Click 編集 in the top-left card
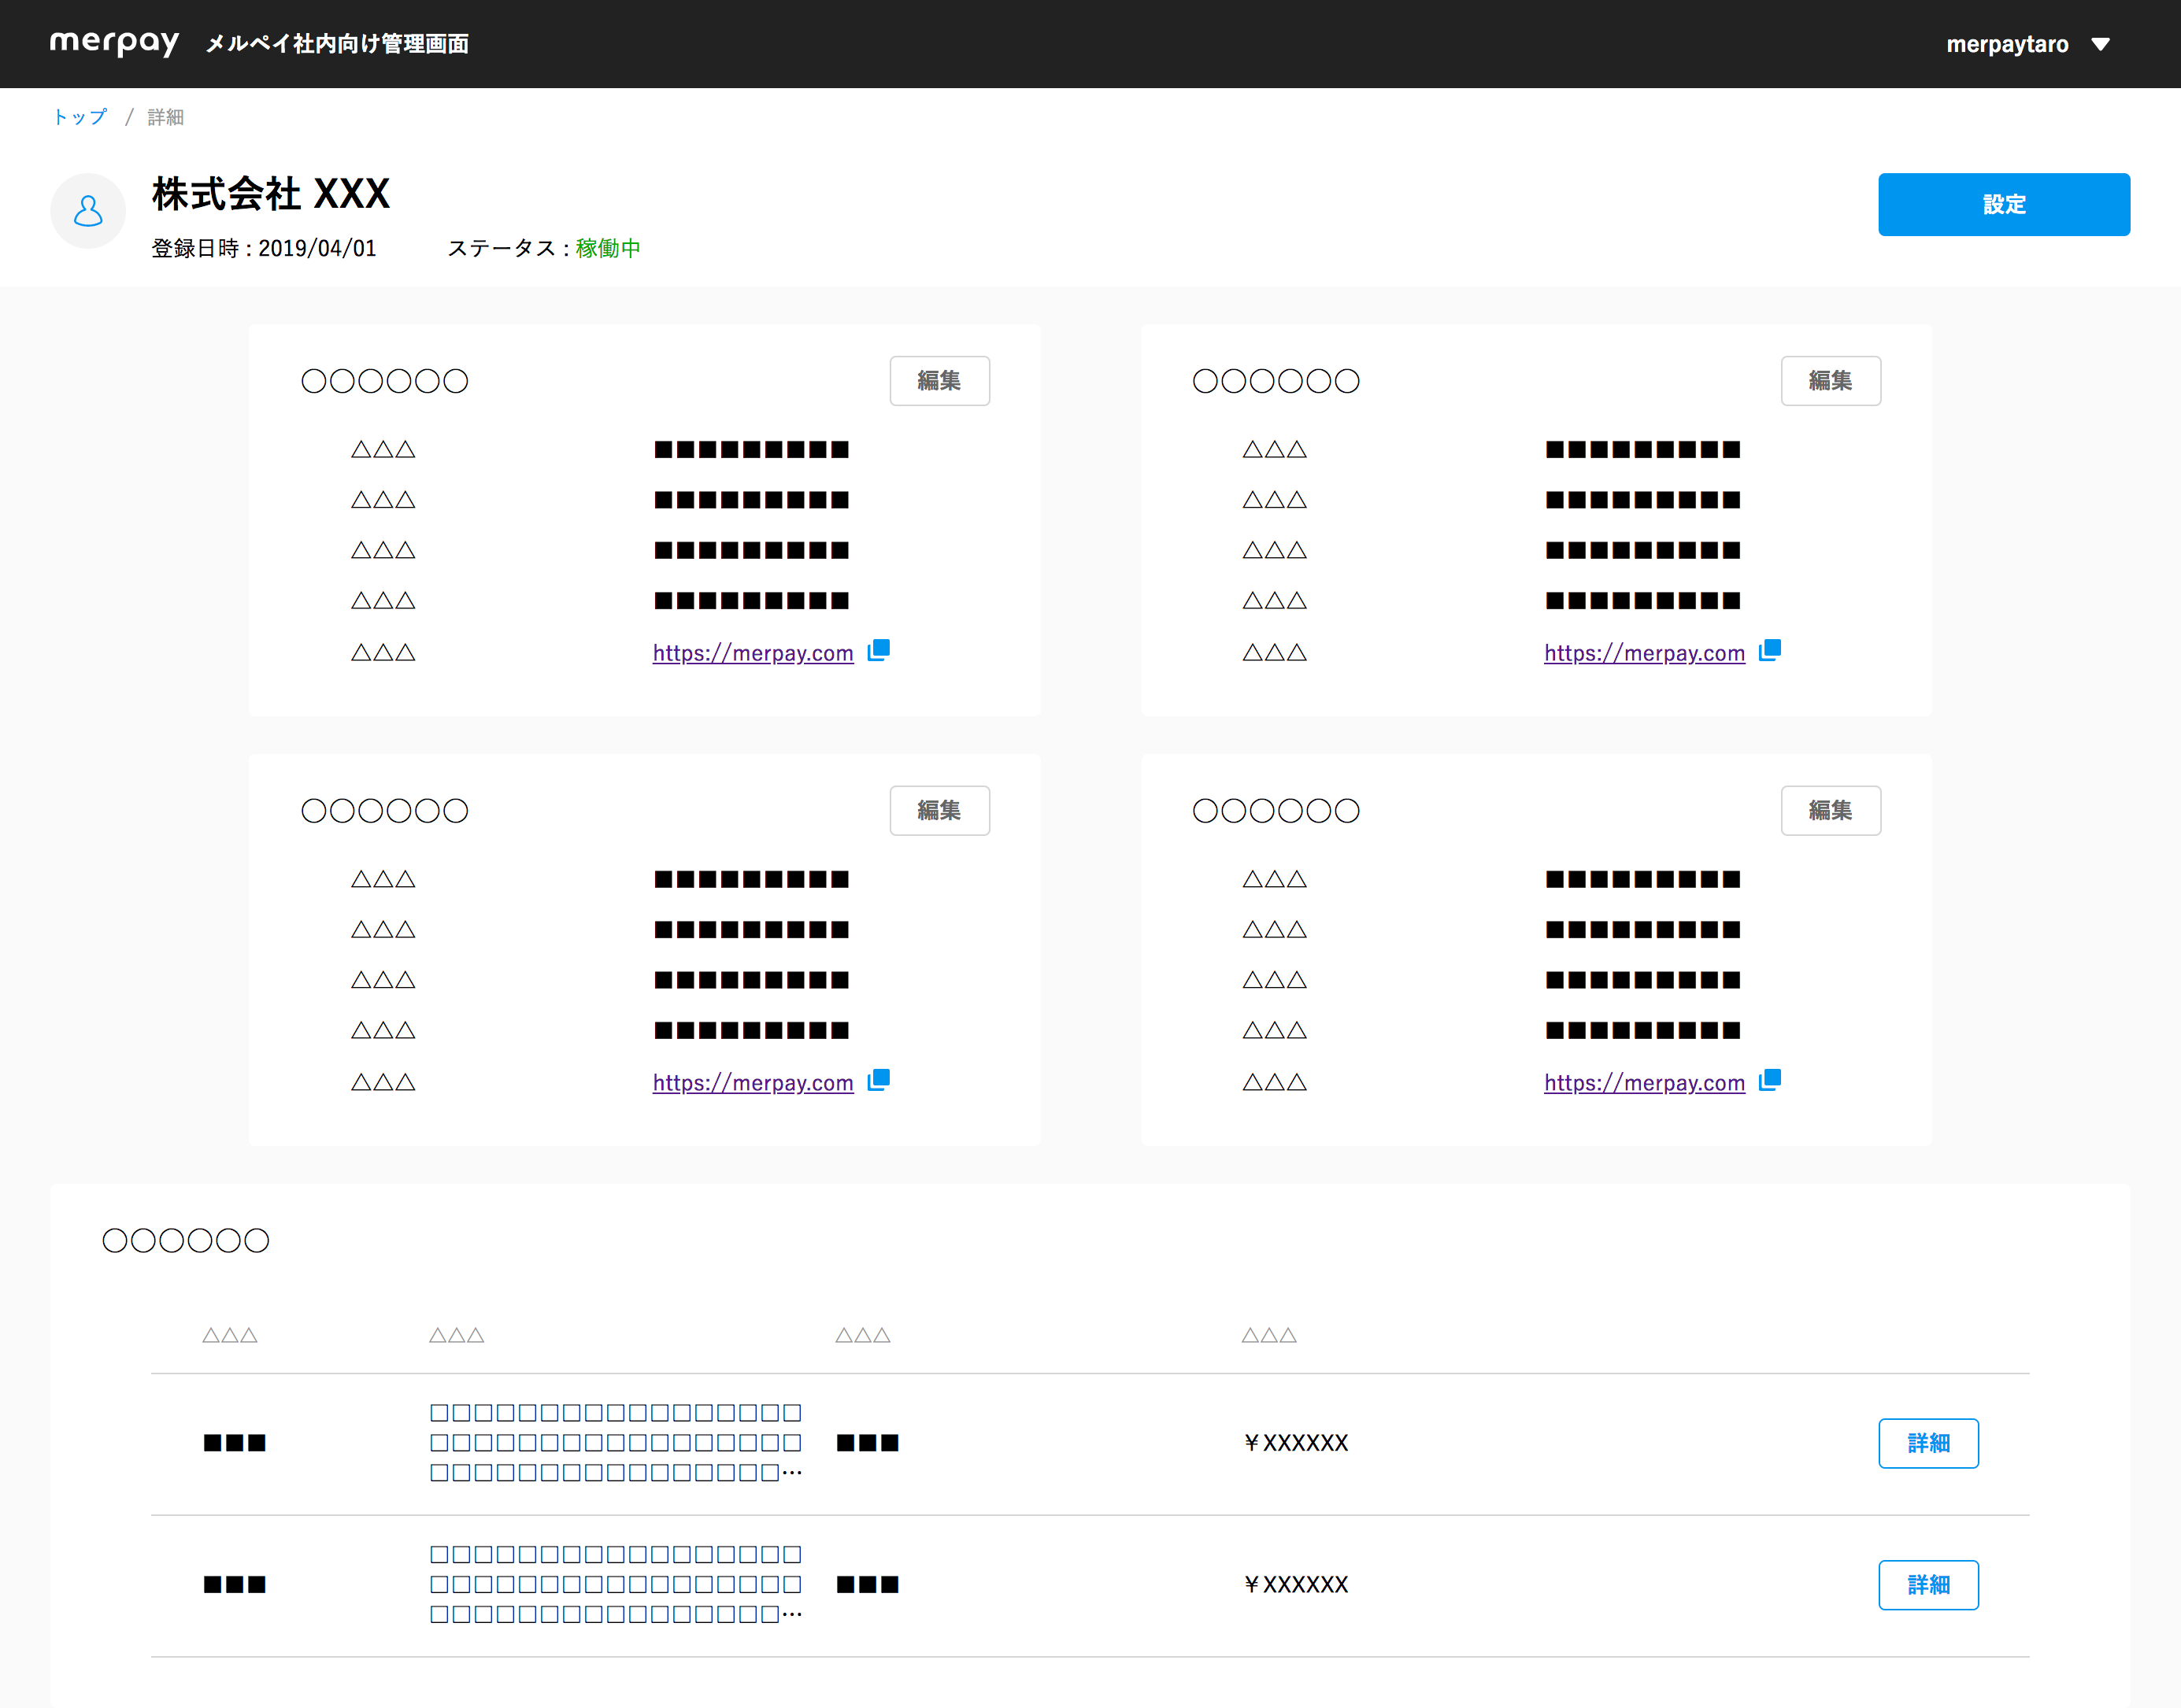This screenshot has width=2181, height=1708. 939,380
